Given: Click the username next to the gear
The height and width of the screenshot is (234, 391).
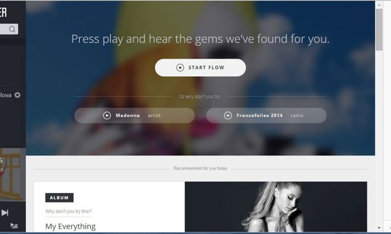Looking at the screenshot, I should coord(6,95).
